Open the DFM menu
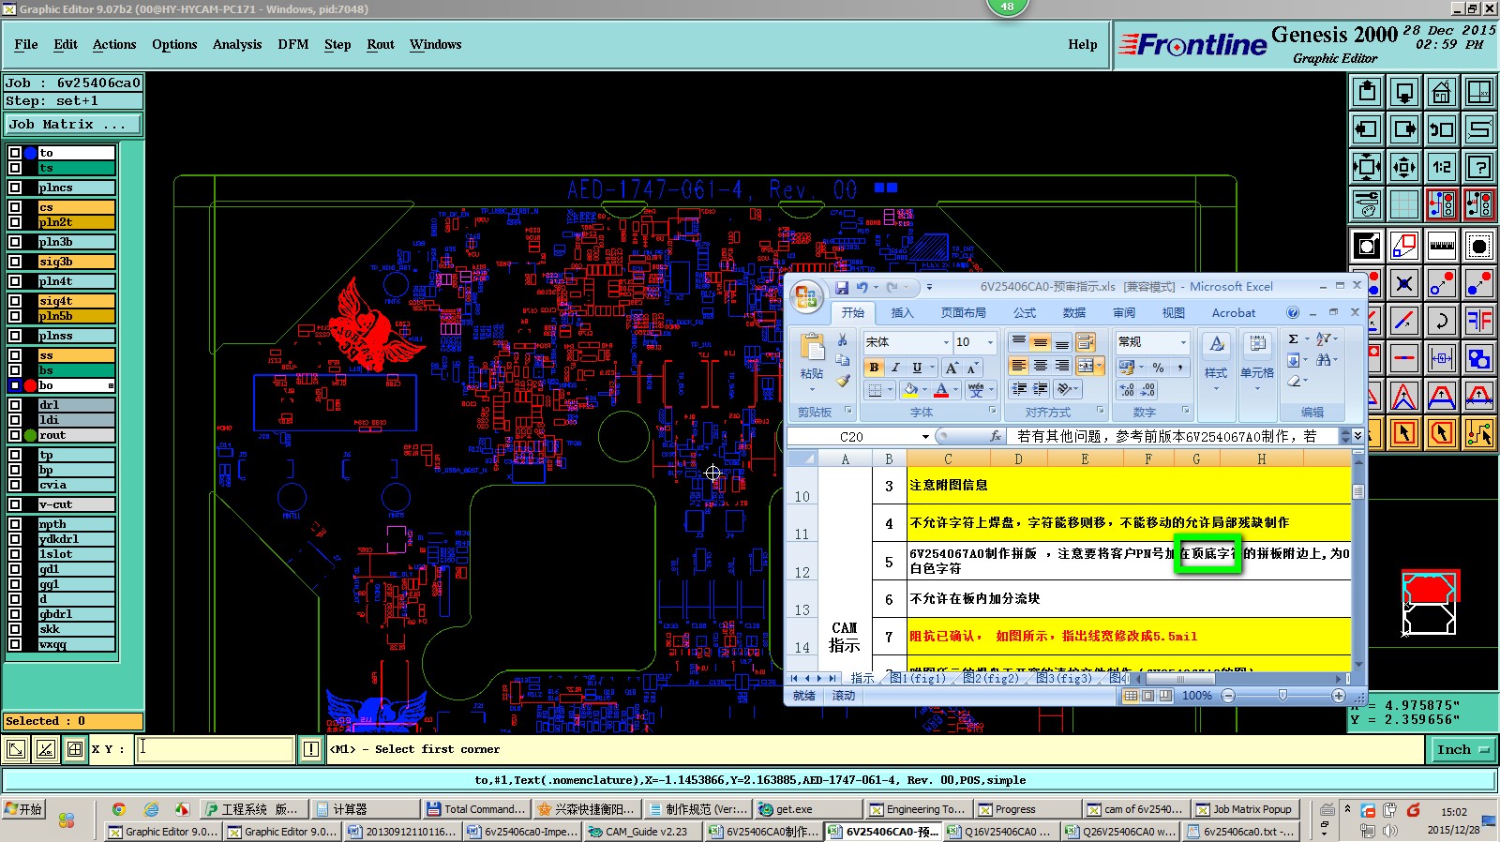The image size is (1500, 842). tap(292, 44)
